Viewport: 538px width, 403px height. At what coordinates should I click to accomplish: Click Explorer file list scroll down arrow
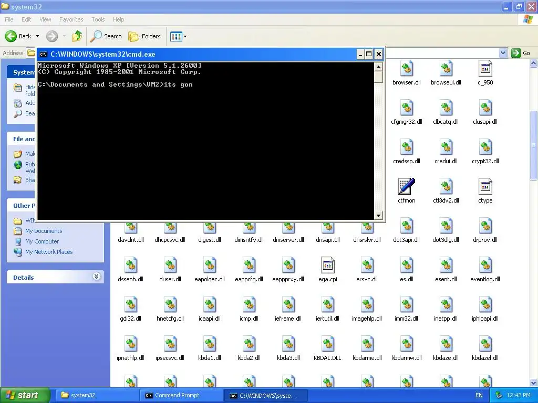534,383
